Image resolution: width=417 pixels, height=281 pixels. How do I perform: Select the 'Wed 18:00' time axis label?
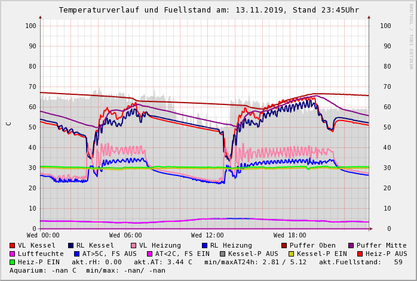(x=290, y=235)
